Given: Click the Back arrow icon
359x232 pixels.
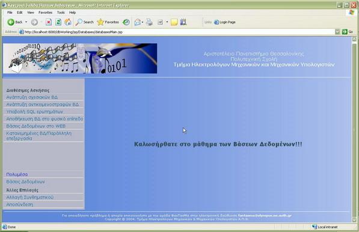Looking at the screenshot, I should coord(11,22).
